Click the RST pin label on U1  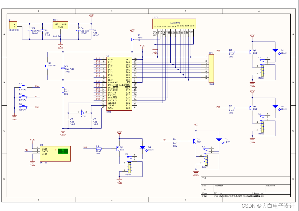click(110, 80)
